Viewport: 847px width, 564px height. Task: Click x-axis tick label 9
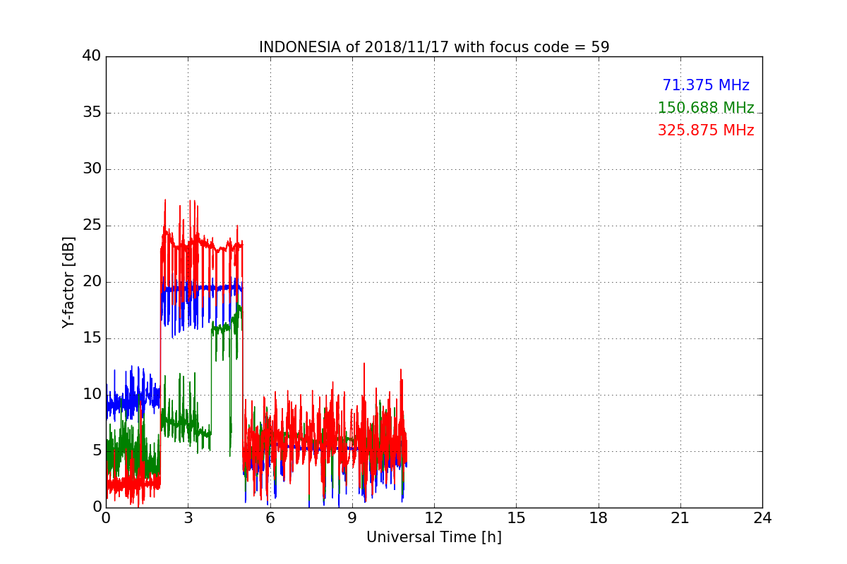[x=352, y=518]
